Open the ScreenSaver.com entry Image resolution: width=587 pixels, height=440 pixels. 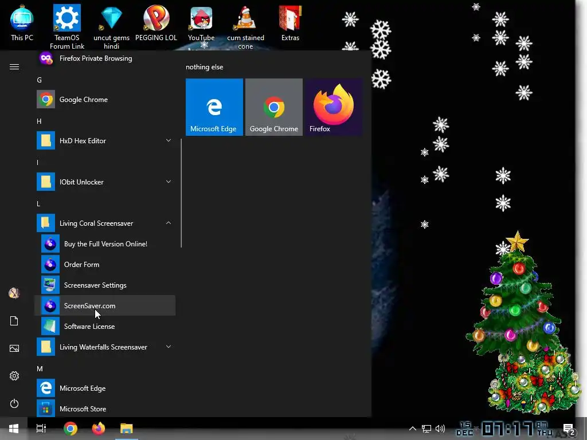click(105, 306)
